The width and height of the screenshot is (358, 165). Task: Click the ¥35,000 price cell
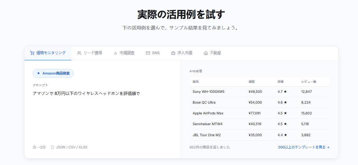coord(255,135)
